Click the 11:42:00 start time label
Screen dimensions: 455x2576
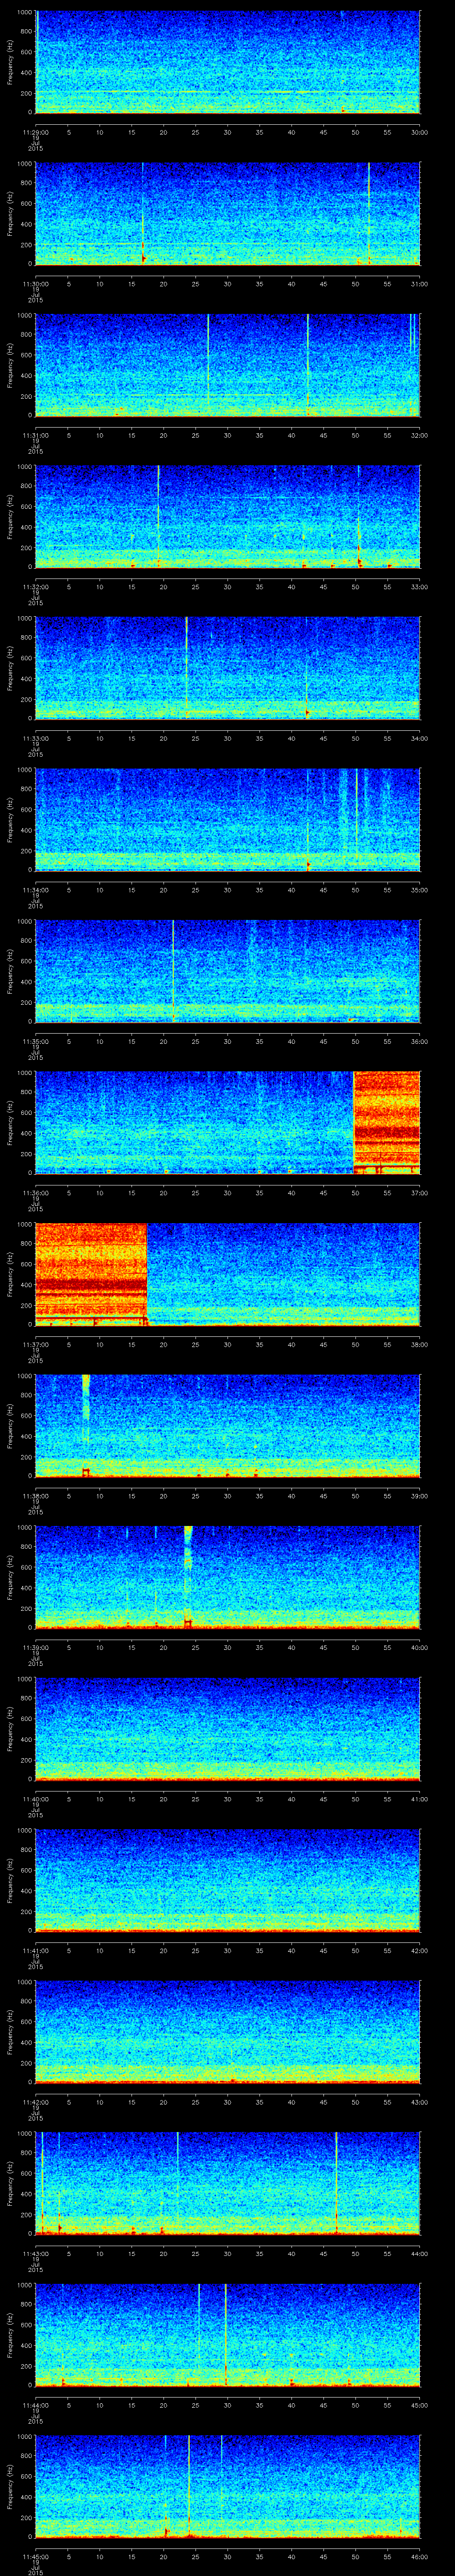pos(35,2101)
